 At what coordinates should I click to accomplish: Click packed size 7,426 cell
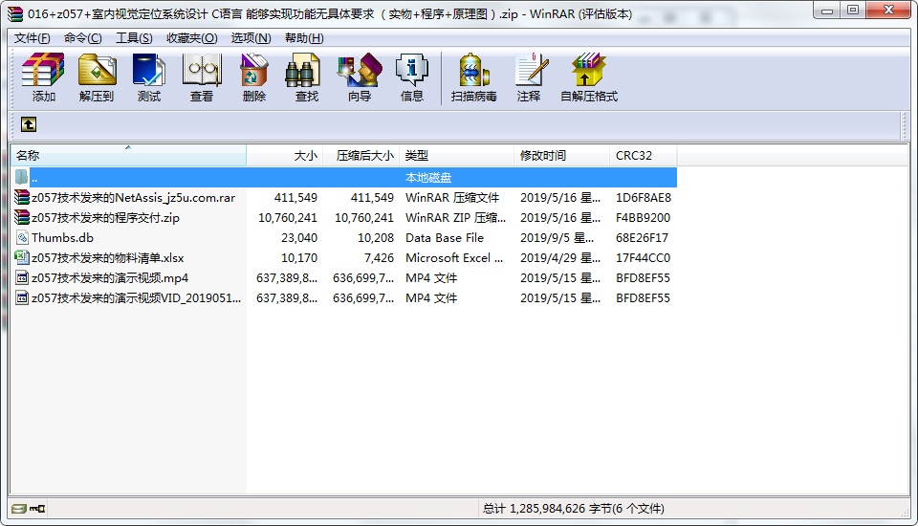379,257
